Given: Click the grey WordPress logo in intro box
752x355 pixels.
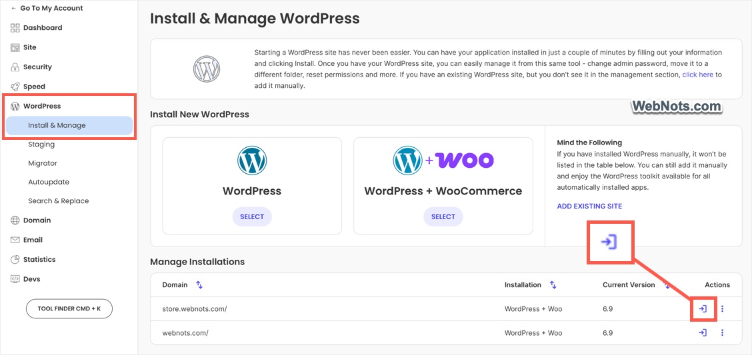Looking at the screenshot, I should 207,69.
